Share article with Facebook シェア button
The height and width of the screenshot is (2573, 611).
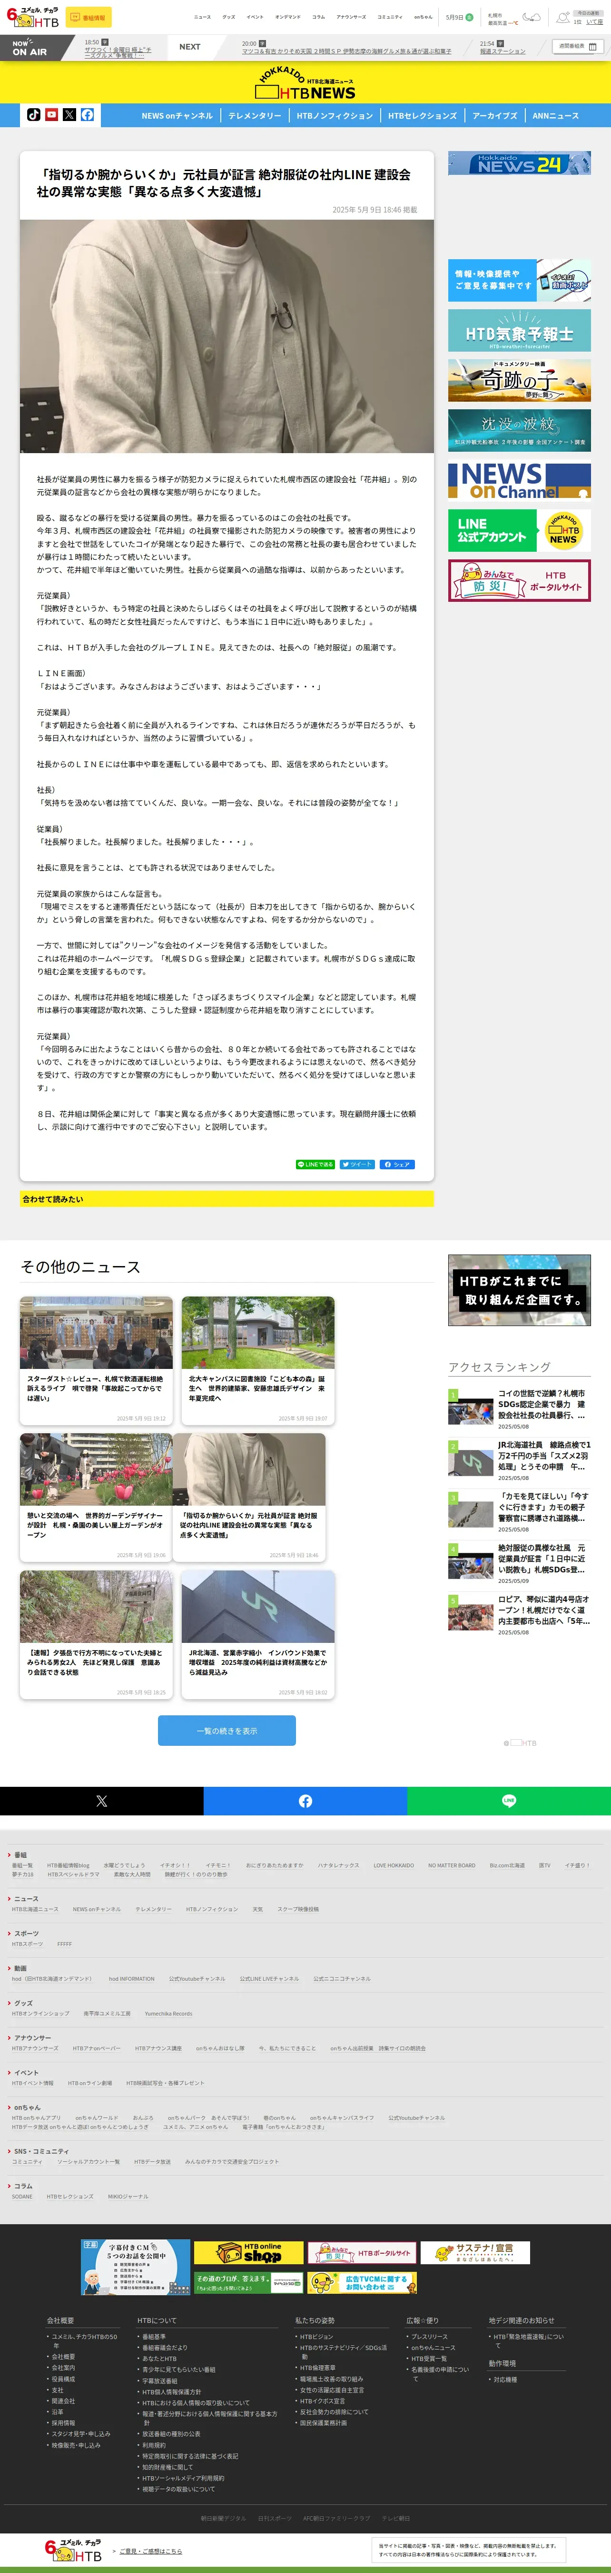click(x=397, y=1165)
